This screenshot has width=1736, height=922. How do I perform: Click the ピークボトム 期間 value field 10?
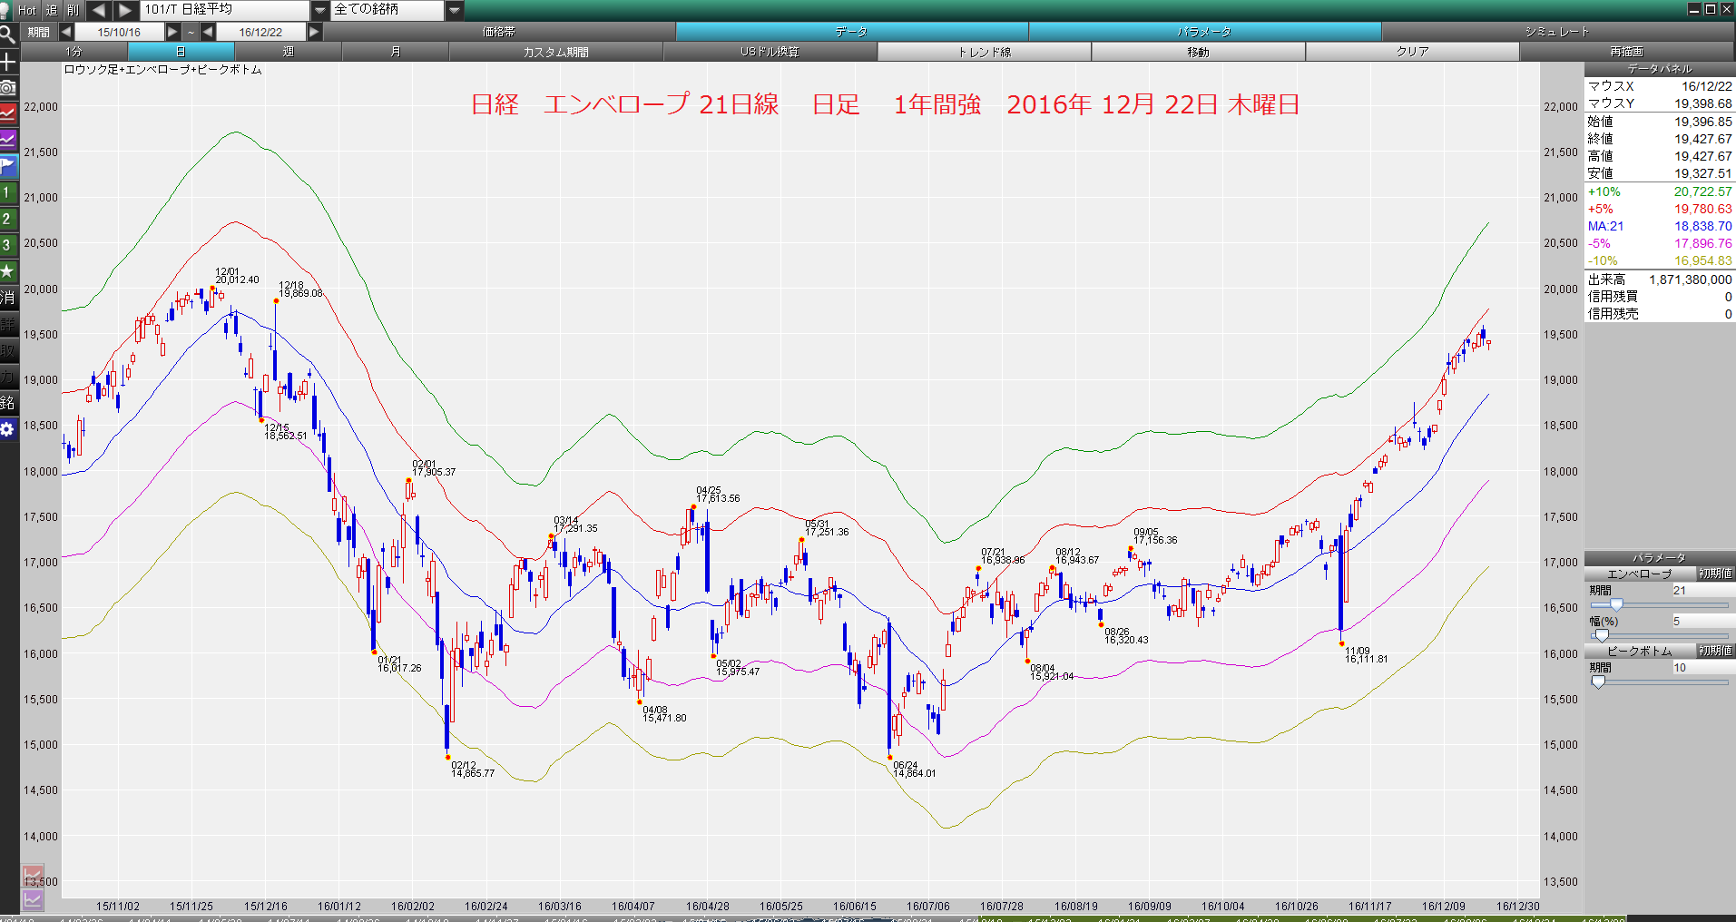[1702, 667]
